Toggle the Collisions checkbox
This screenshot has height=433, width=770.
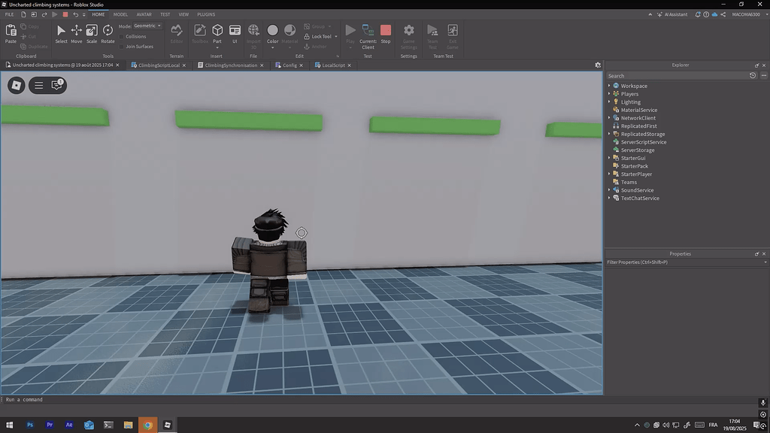[x=121, y=36]
